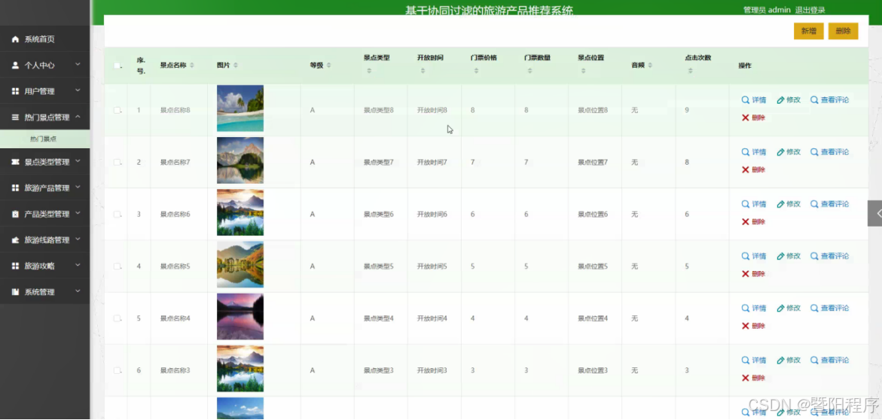Collapse 热门景点管理 menu chevron
This screenshot has width=882, height=420.
point(78,117)
